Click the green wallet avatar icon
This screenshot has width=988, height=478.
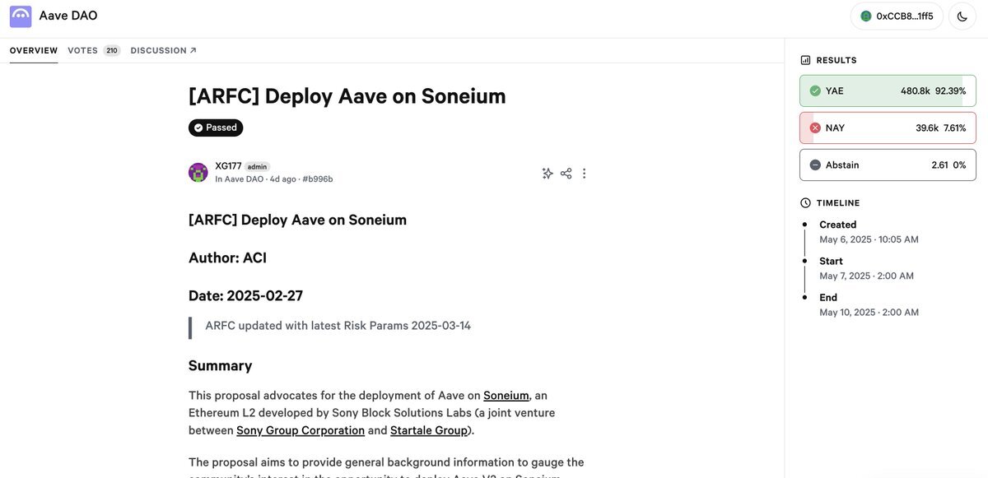(x=866, y=16)
